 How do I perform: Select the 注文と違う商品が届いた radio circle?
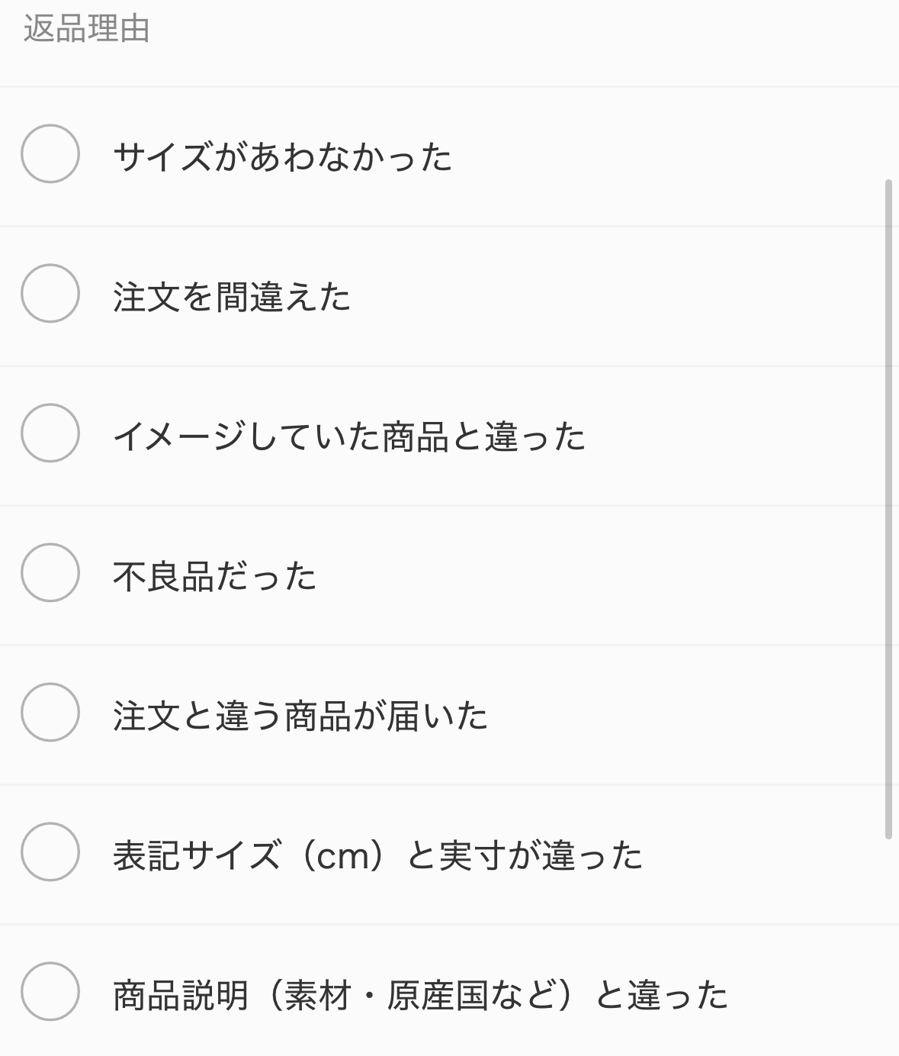tap(50, 712)
